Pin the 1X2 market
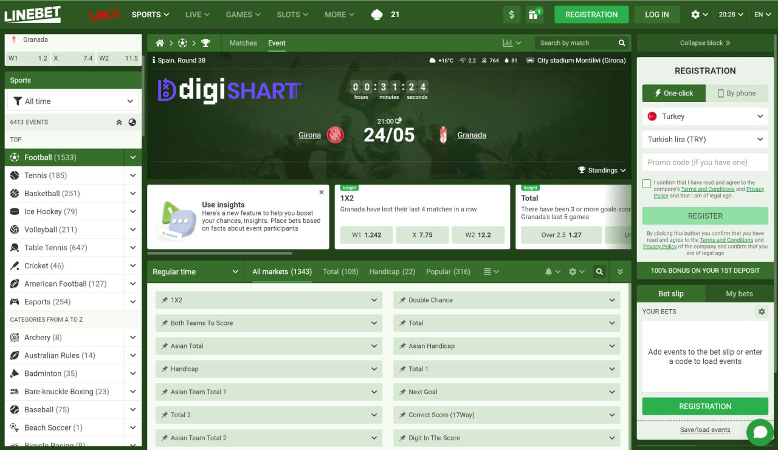This screenshot has height=450, width=778. click(x=164, y=300)
